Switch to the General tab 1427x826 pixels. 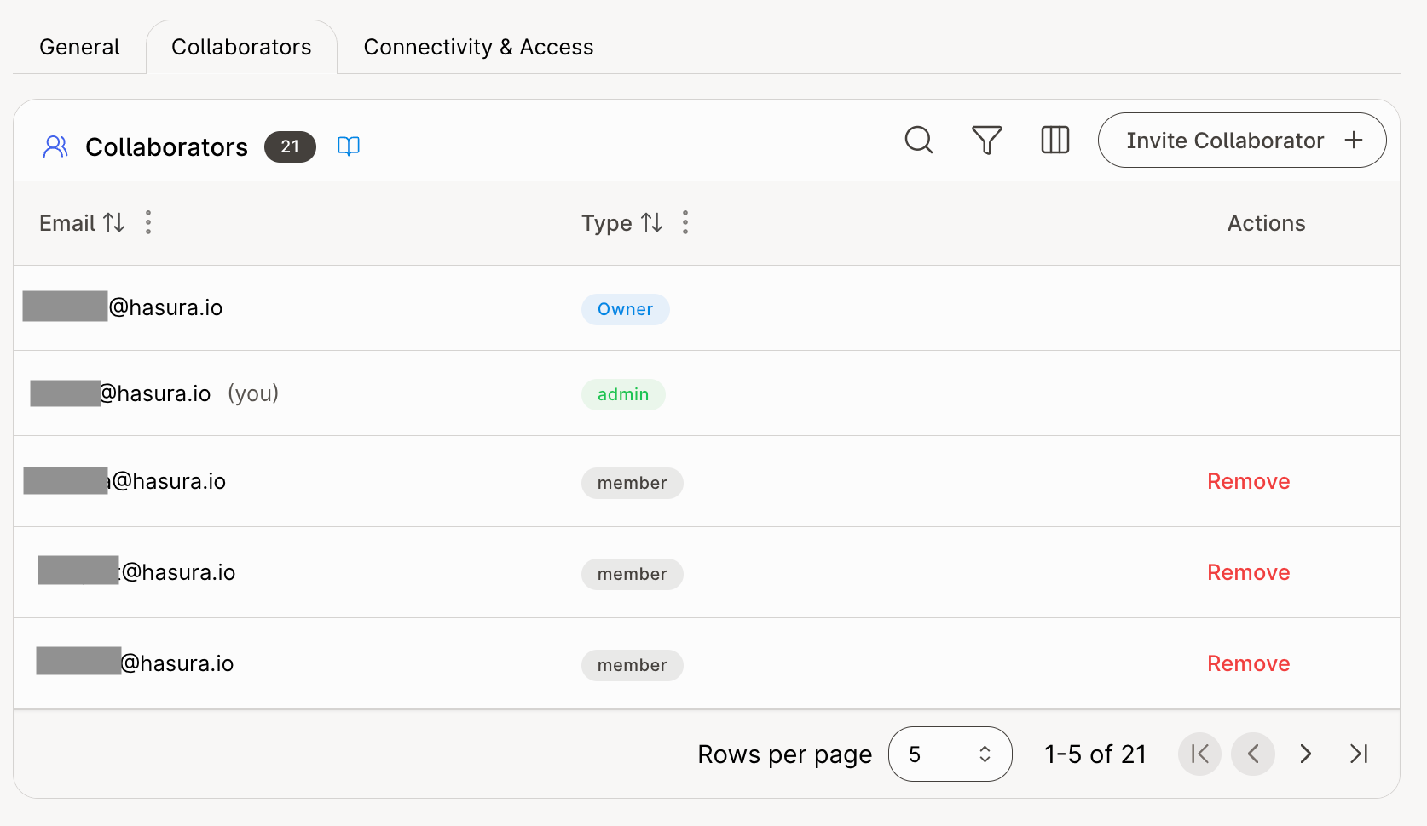click(x=79, y=47)
